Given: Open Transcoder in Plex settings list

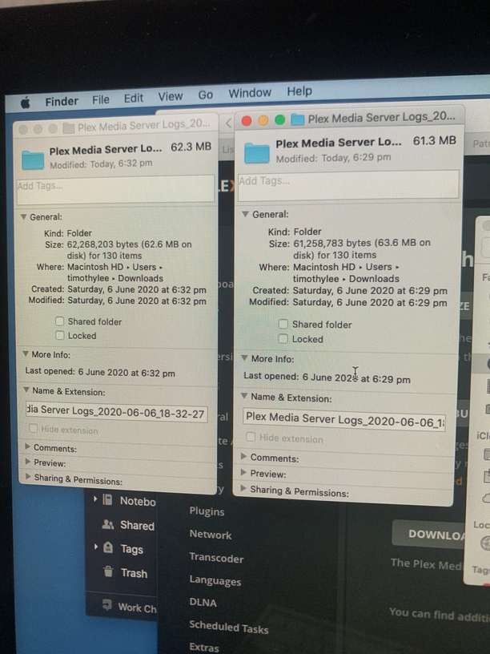Looking at the screenshot, I should click(216, 558).
